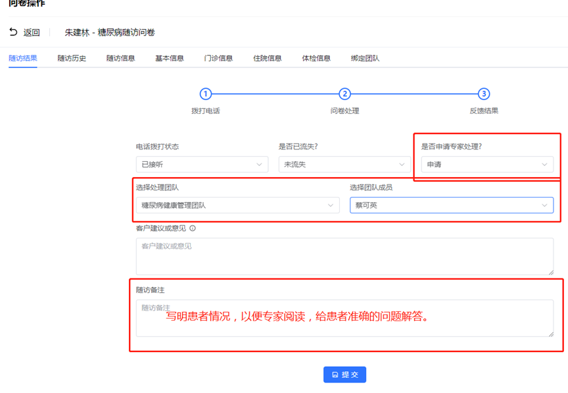
Task: Click the 提交 submit button
Action: 344,375
